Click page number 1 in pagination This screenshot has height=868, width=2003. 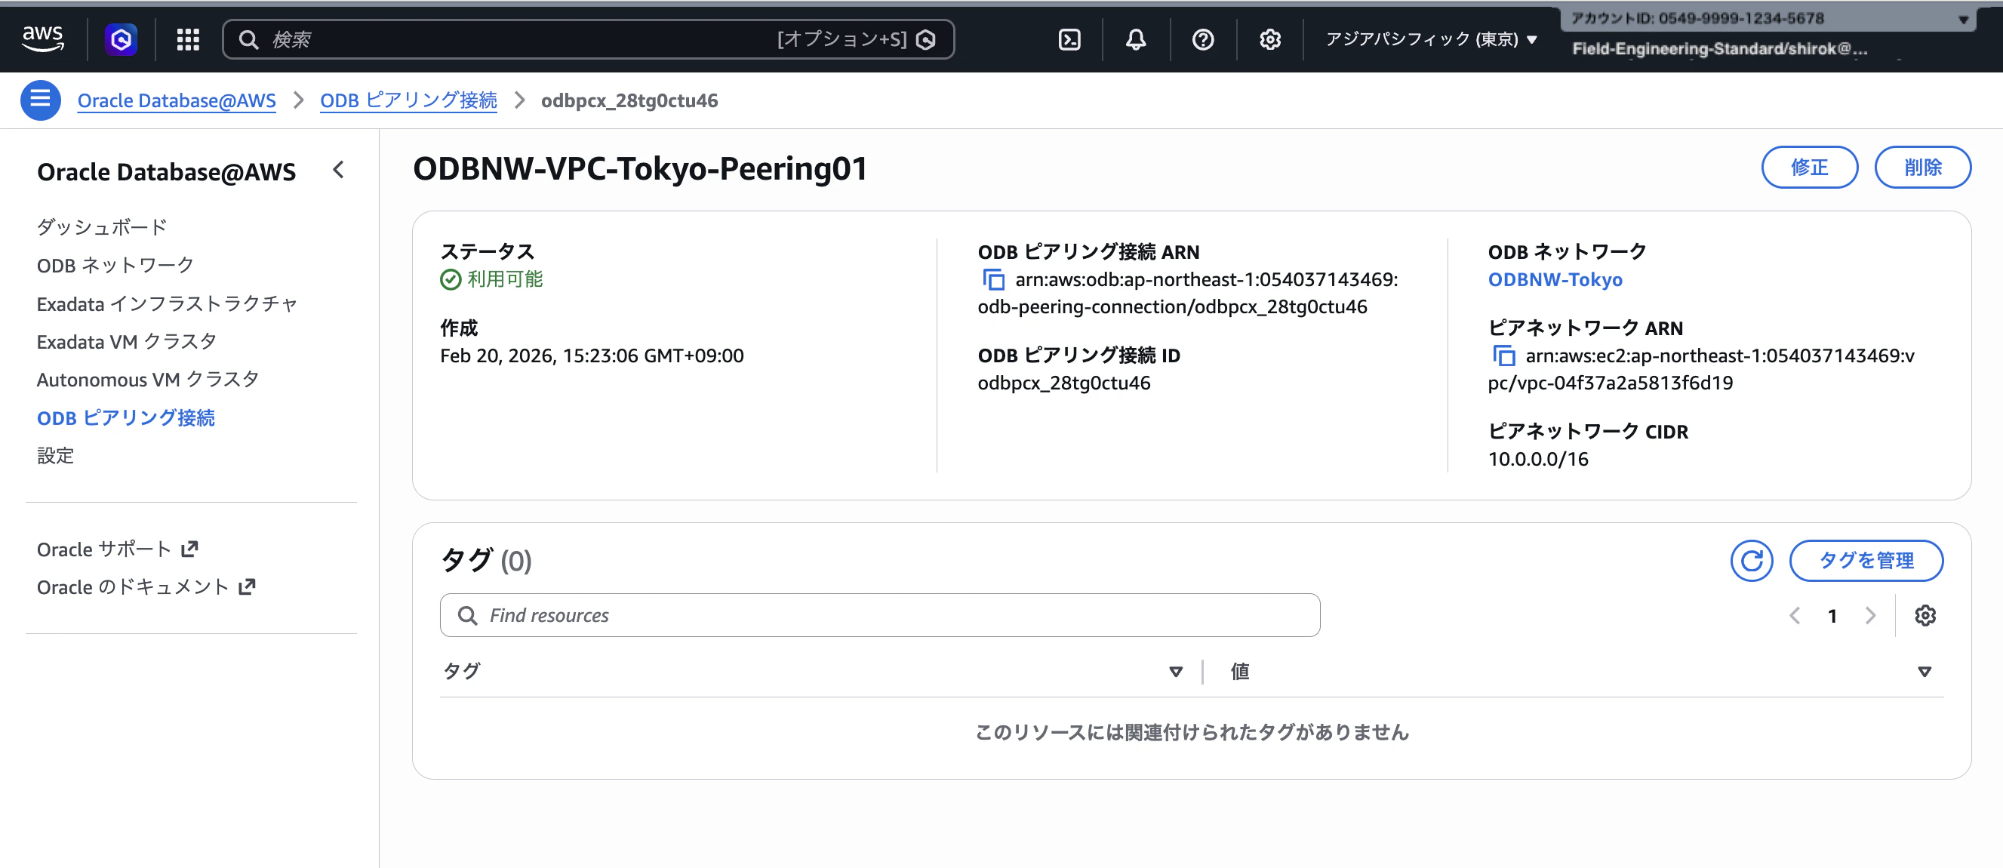pos(1832,615)
